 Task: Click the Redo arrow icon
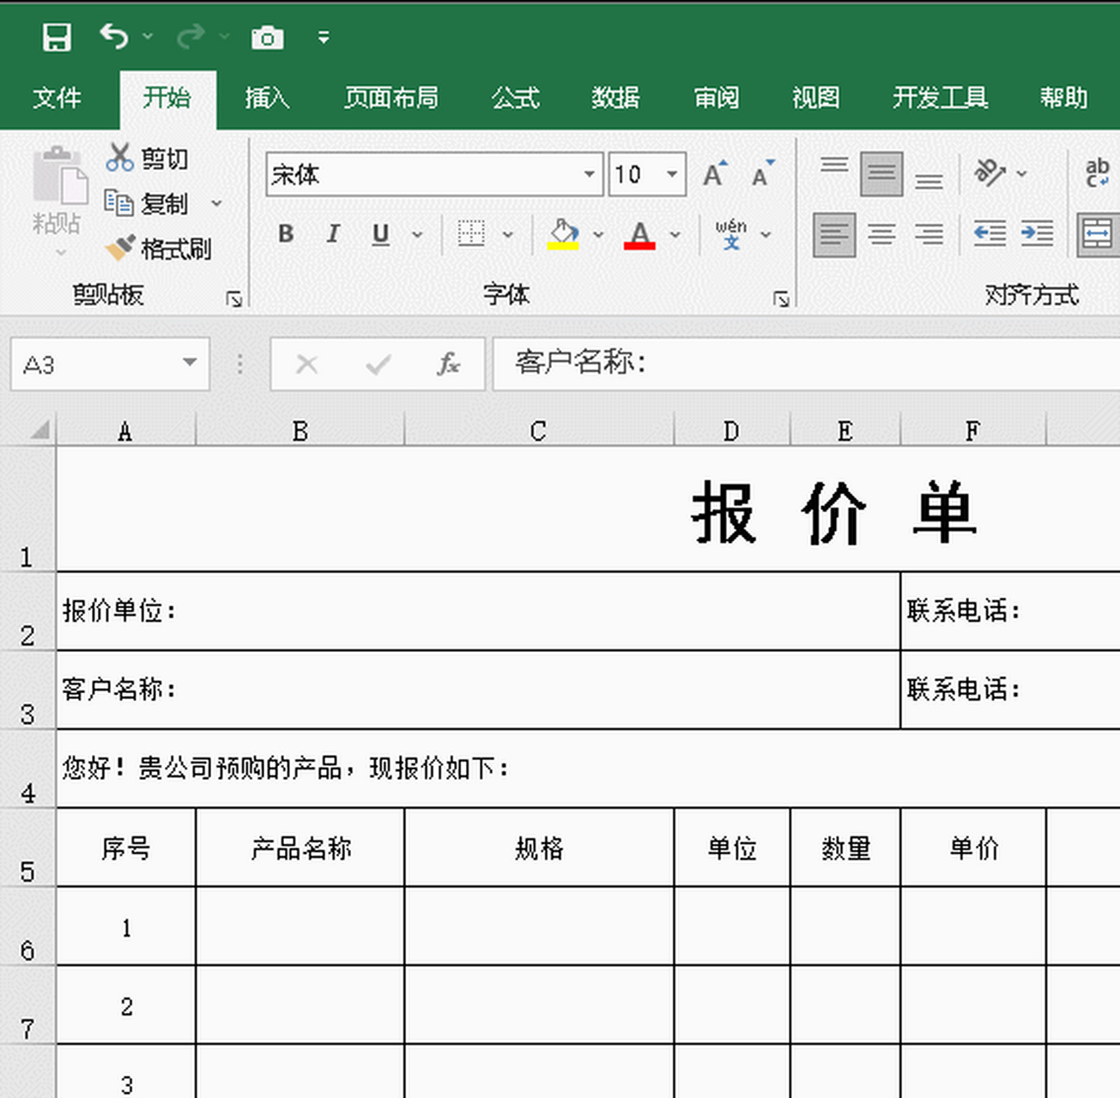pos(191,37)
